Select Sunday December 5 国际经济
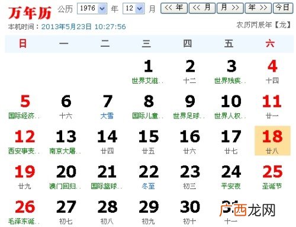 point(25,107)
